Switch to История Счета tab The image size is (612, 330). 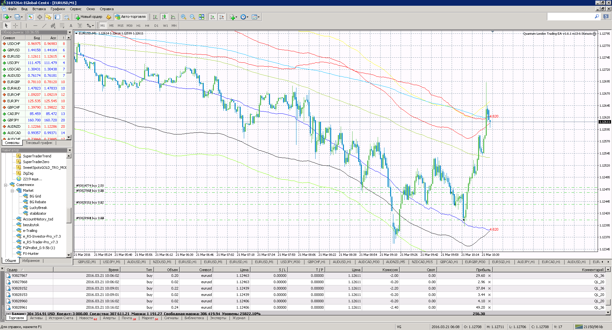click(x=61, y=318)
